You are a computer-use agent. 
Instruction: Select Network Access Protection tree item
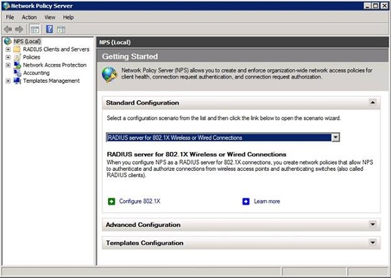(x=54, y=65)
